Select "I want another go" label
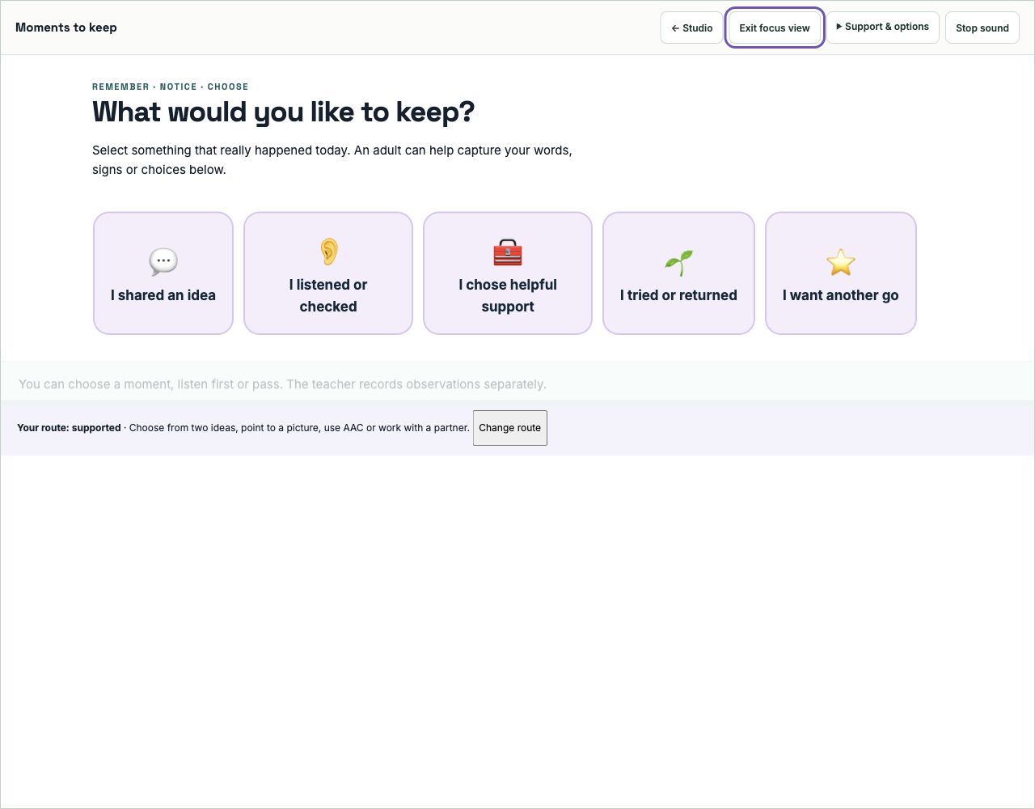Viewport: 1035px width, 809px height. pyautogui.click(x=841, y=295)
